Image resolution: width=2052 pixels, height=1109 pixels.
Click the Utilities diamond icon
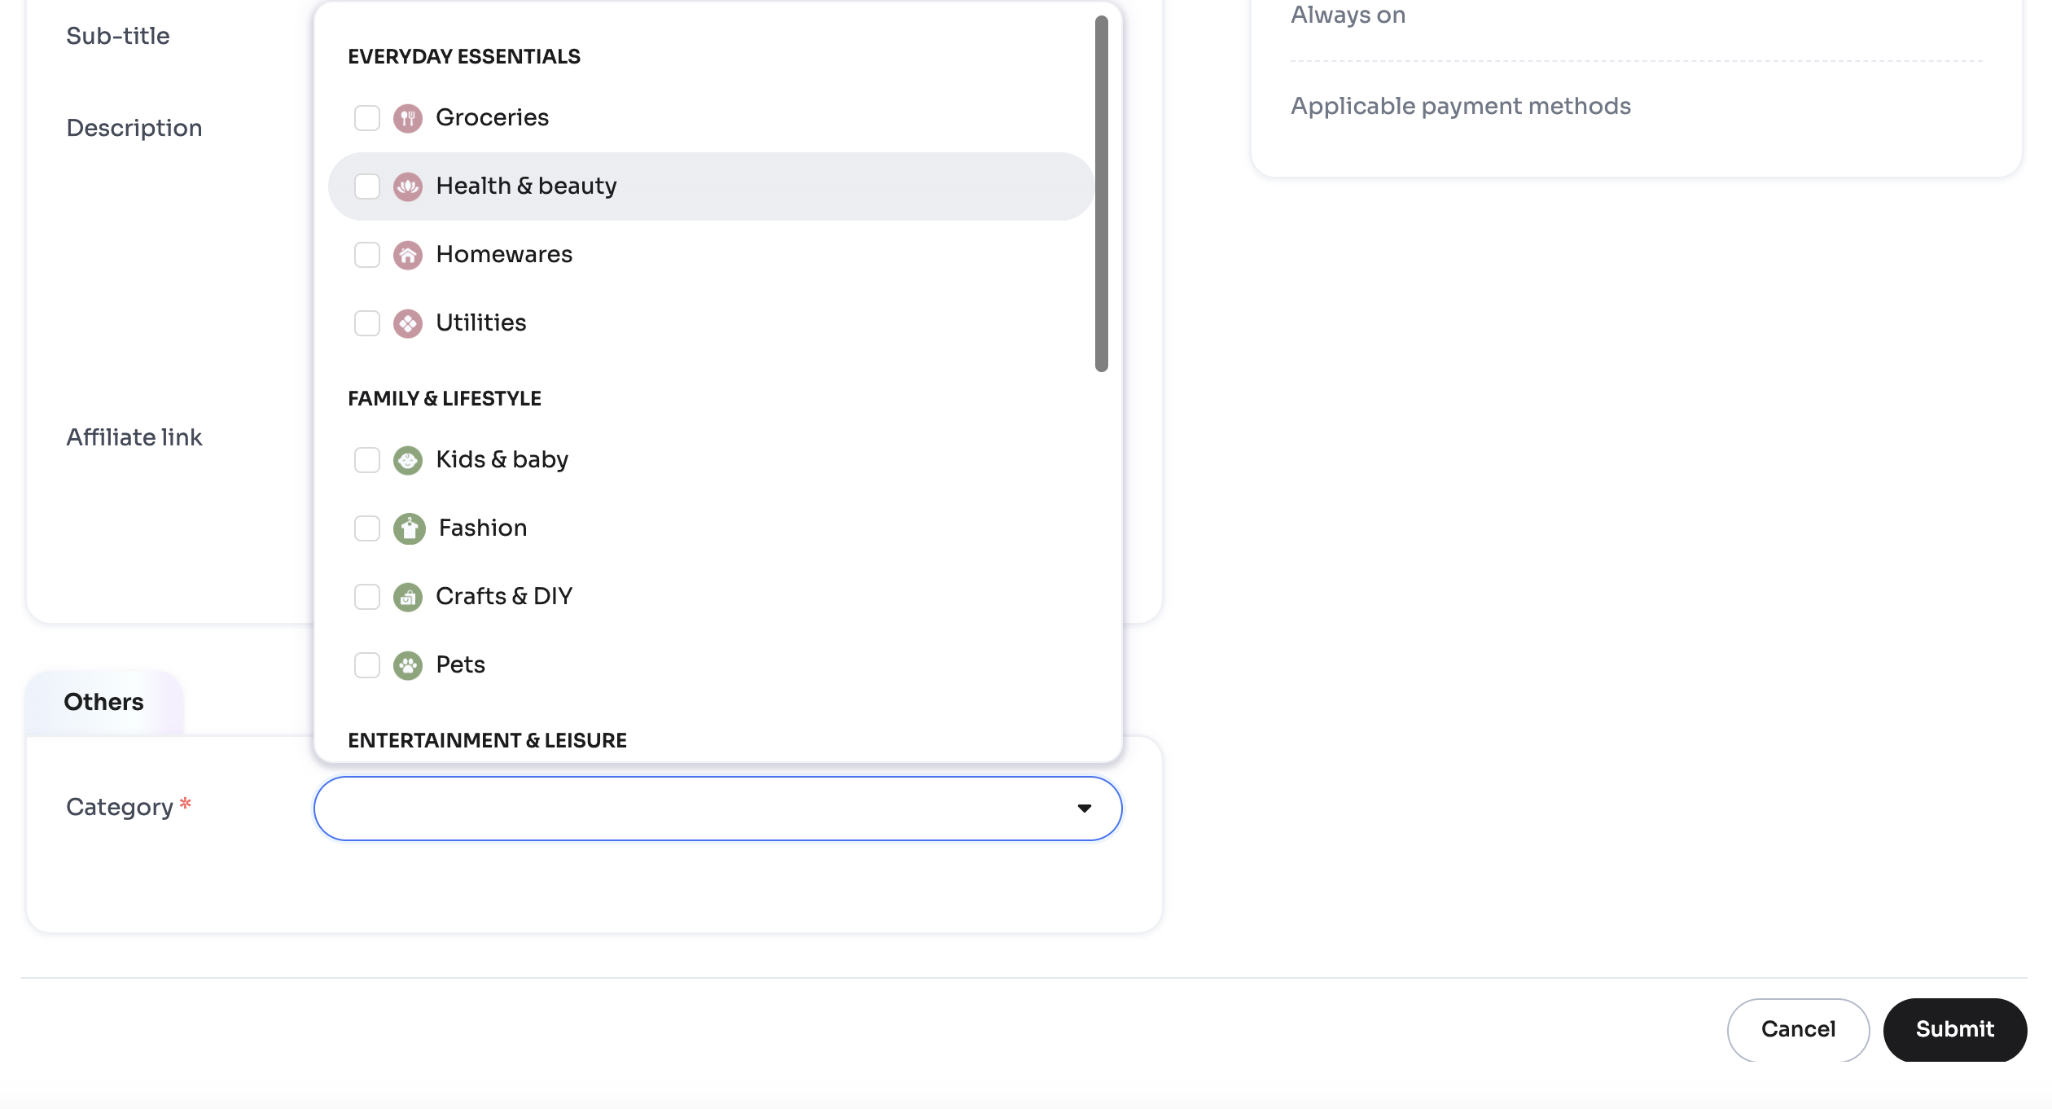(407, 323)
